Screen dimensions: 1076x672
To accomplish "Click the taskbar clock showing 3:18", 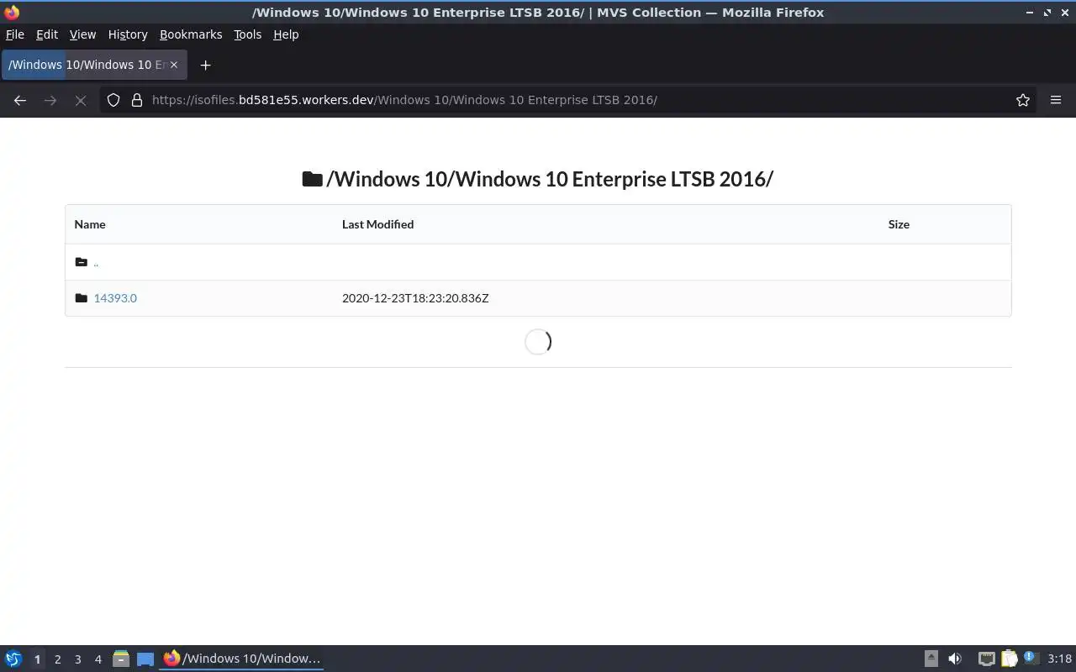I will click(1059, 659).
